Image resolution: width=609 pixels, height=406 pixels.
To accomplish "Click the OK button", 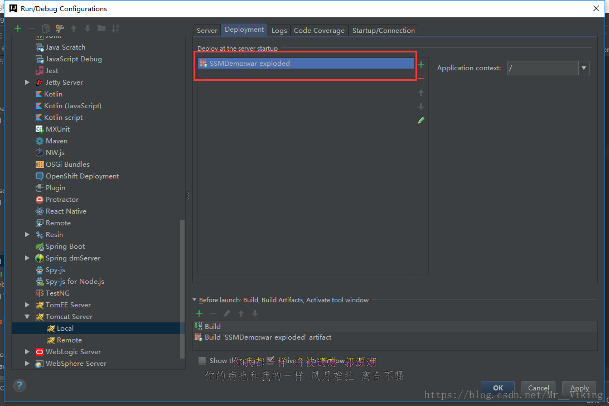I will point(498,388).
